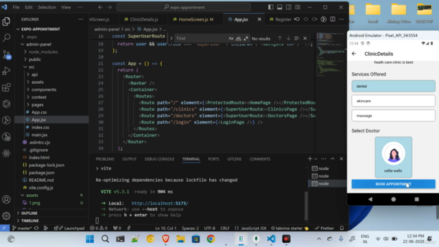Viewport: 439px width, 247px height.
Task: Expand the node_modules folder
Action: point(43,52)
